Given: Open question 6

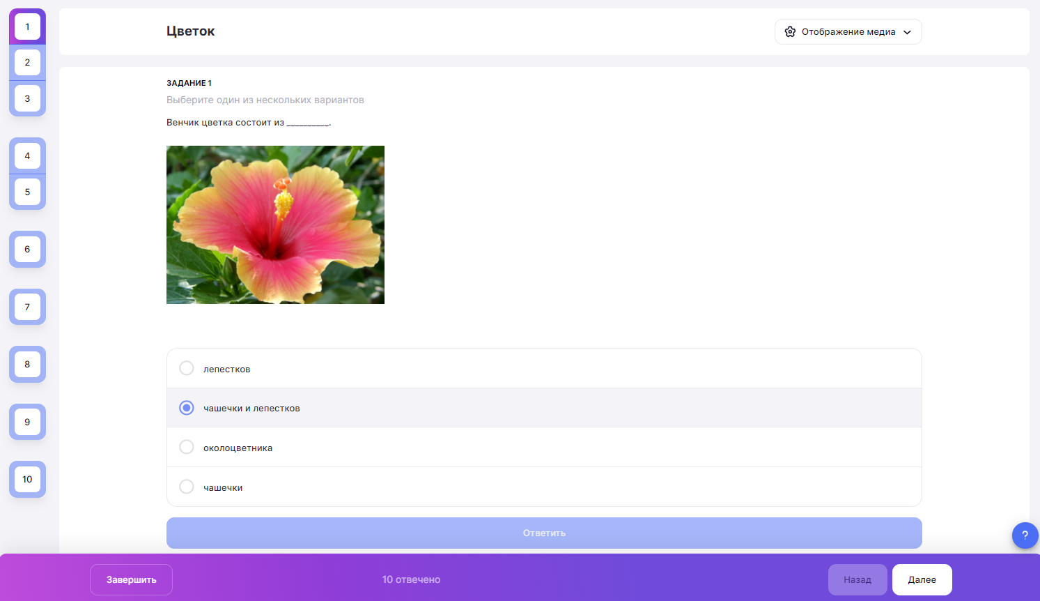Looking at the screenshot, I should pyautogui.click(x=27, y=249).
